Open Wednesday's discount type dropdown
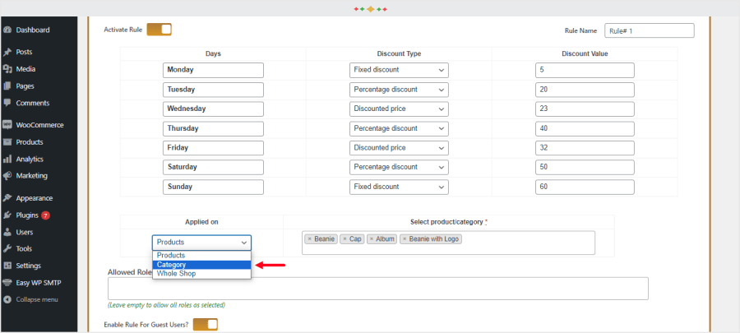This screenshot has width=740, height=333. [399, 109]
